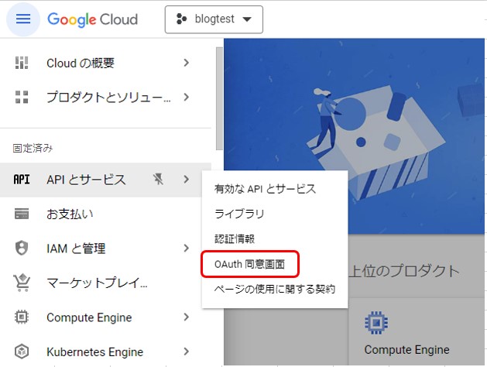Viewport: 487px width, 367px height.
Task: Expand the IAM と管理 submenu chevron
Action: pos(186,248)
